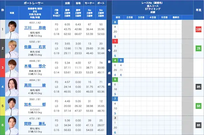Image resolution: width=204 pixels, height=135 pixels.
Task: Click the 3日目 column header
Action: (x=141, y=17)
